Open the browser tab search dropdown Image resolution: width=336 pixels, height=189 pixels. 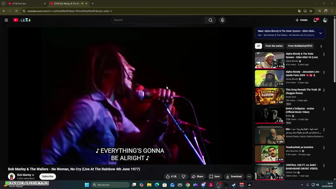[3, 3]
